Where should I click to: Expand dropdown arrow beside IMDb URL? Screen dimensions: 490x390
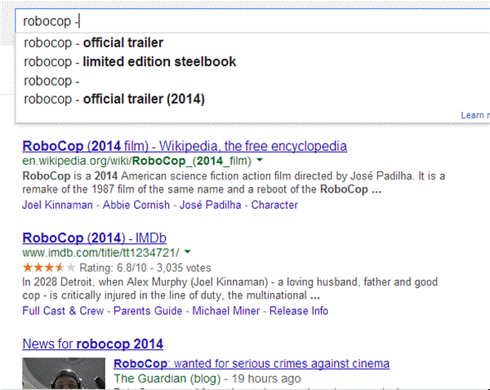pos(187,253)
